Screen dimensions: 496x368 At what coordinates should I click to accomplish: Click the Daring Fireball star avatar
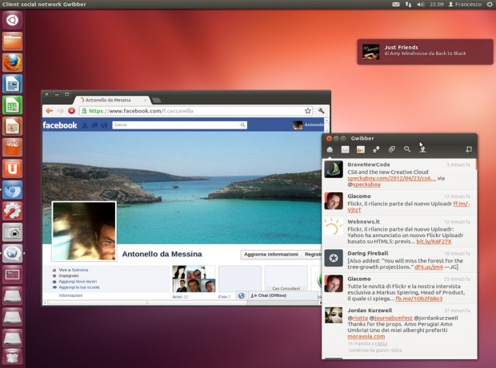point(334,258)
